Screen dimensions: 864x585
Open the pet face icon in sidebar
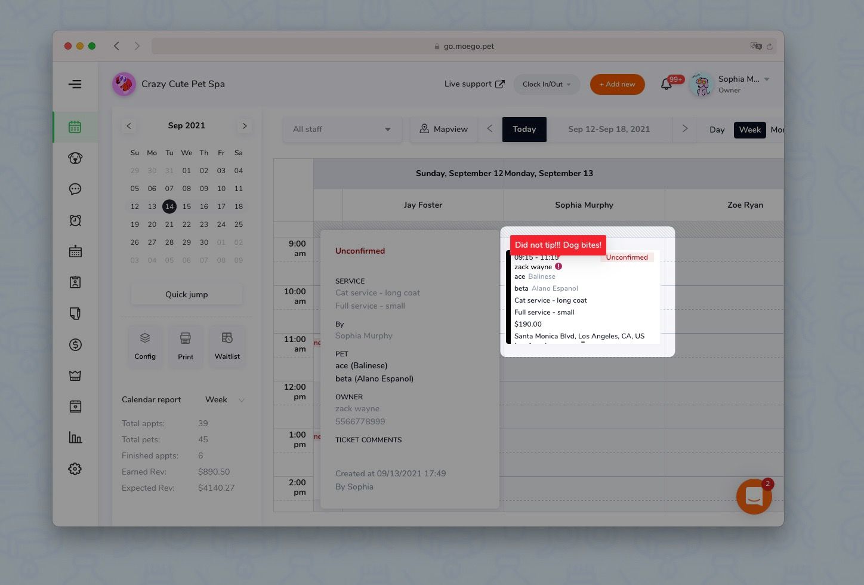point(75,158)
